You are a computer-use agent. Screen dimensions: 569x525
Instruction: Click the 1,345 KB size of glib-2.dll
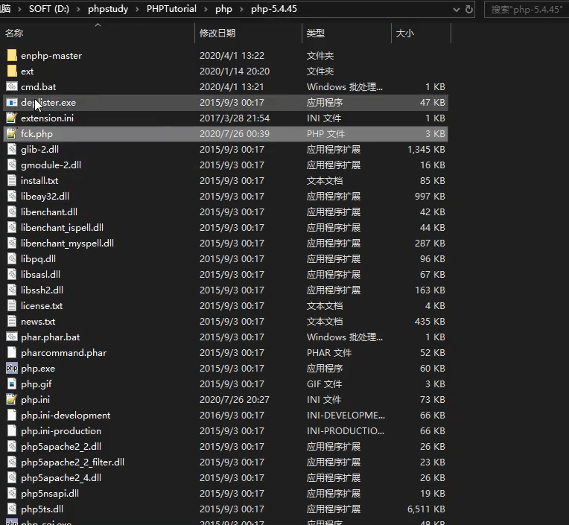426,149
